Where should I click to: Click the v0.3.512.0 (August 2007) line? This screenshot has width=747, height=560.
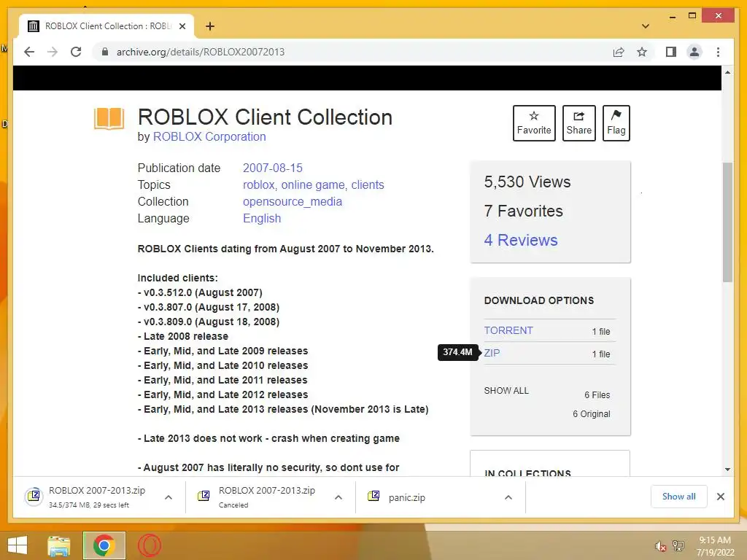click(x=200, y=292)
